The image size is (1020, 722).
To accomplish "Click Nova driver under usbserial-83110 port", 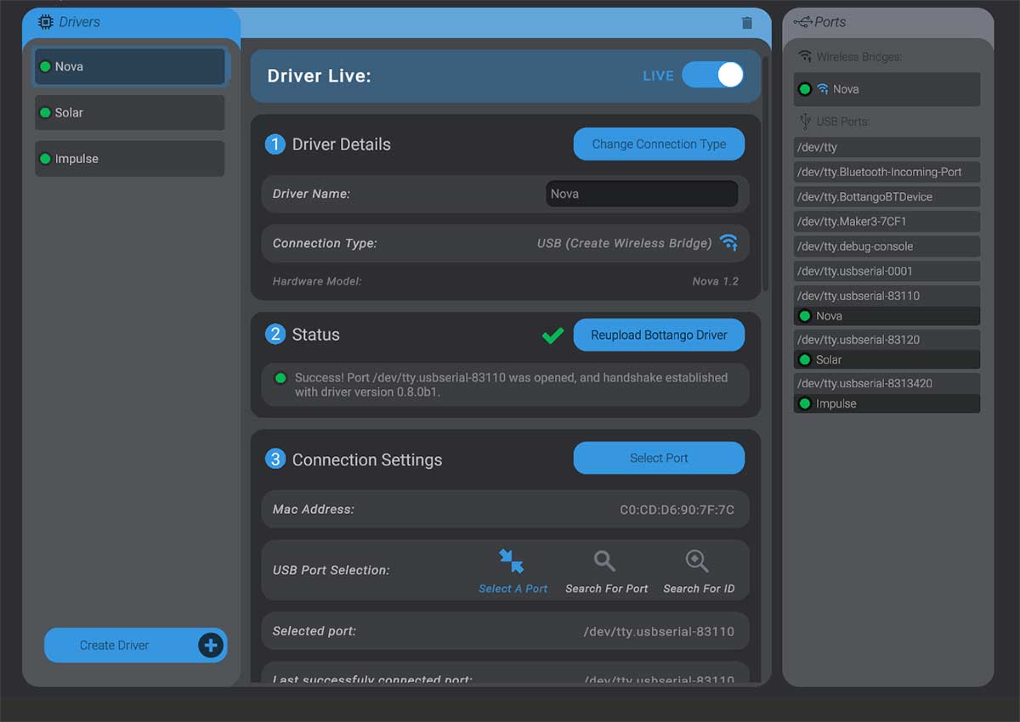I will pos(887,316).
